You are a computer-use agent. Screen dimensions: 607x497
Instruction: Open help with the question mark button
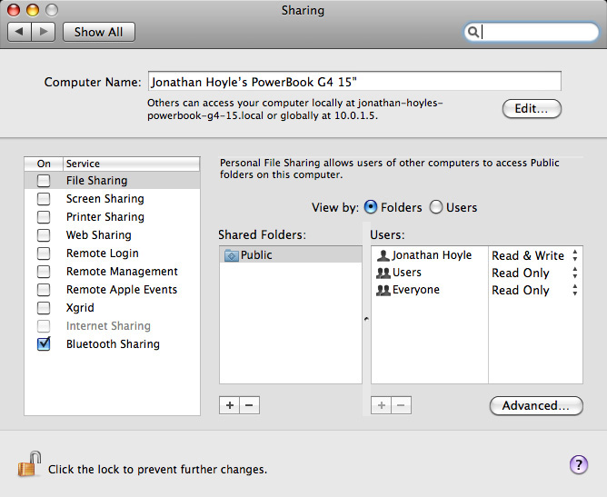(x=579, y=464)
